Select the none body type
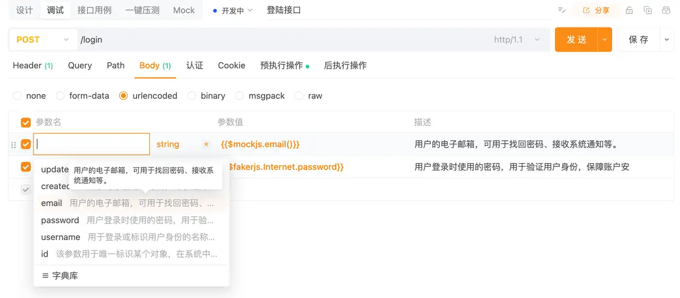This screenshot has height=298, width=680. pos(30,96)
